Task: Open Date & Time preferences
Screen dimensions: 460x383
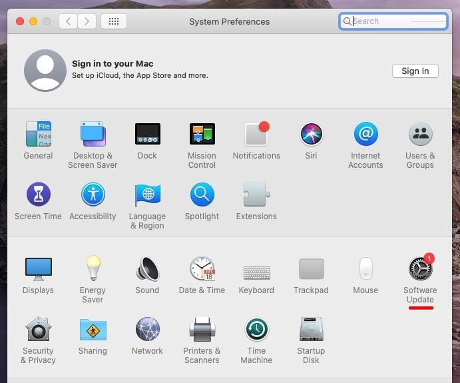Action: pos(202,268)
